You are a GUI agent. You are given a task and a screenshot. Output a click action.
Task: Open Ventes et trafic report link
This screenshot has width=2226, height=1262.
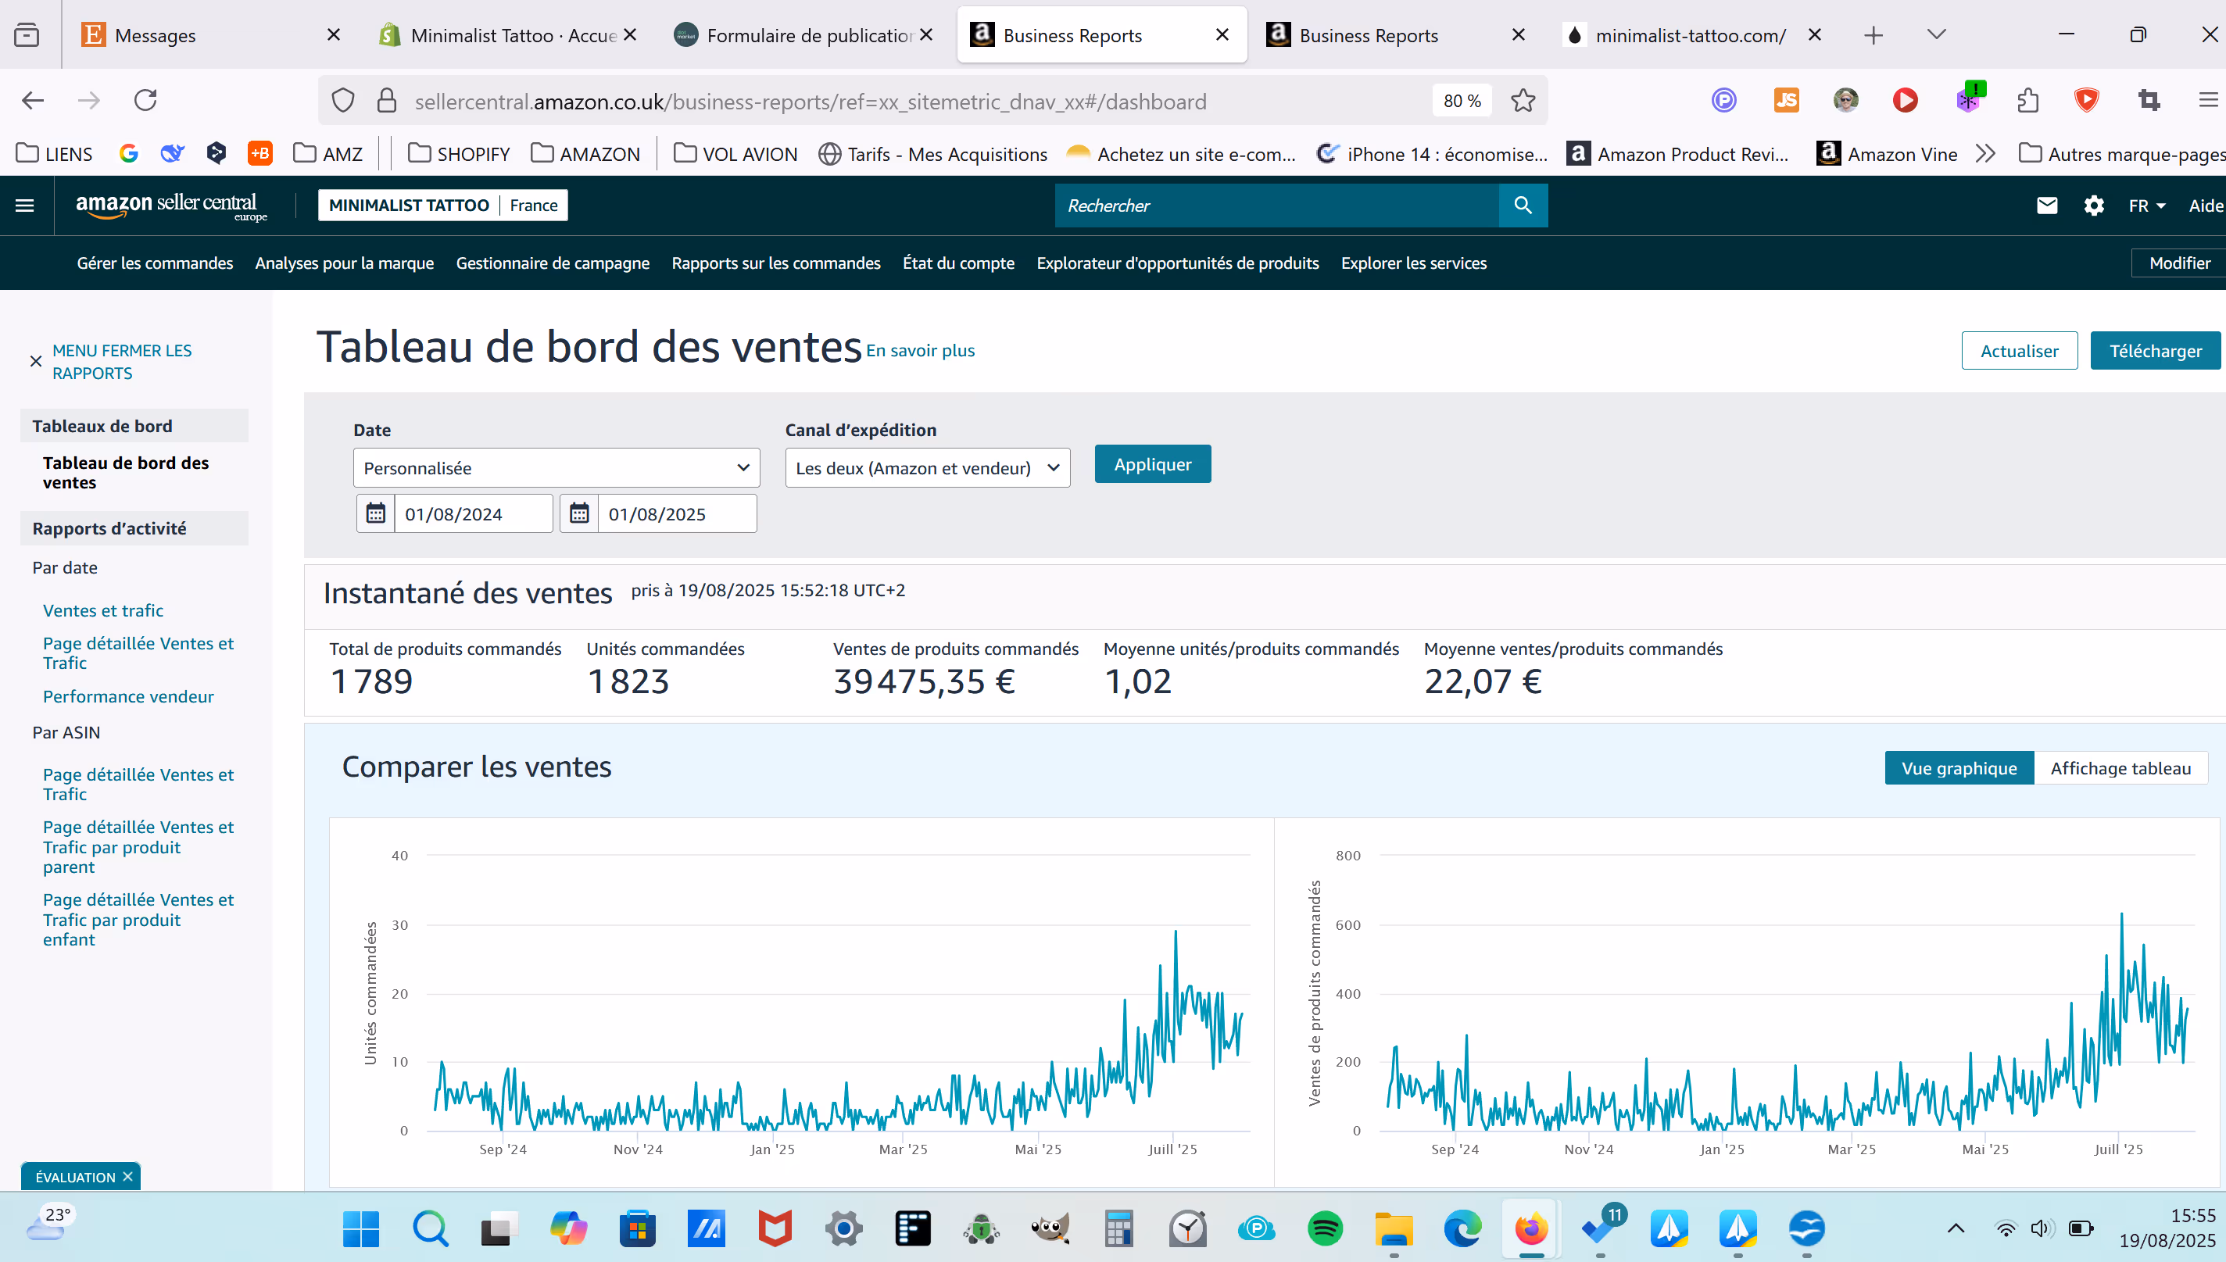point(103,610)
